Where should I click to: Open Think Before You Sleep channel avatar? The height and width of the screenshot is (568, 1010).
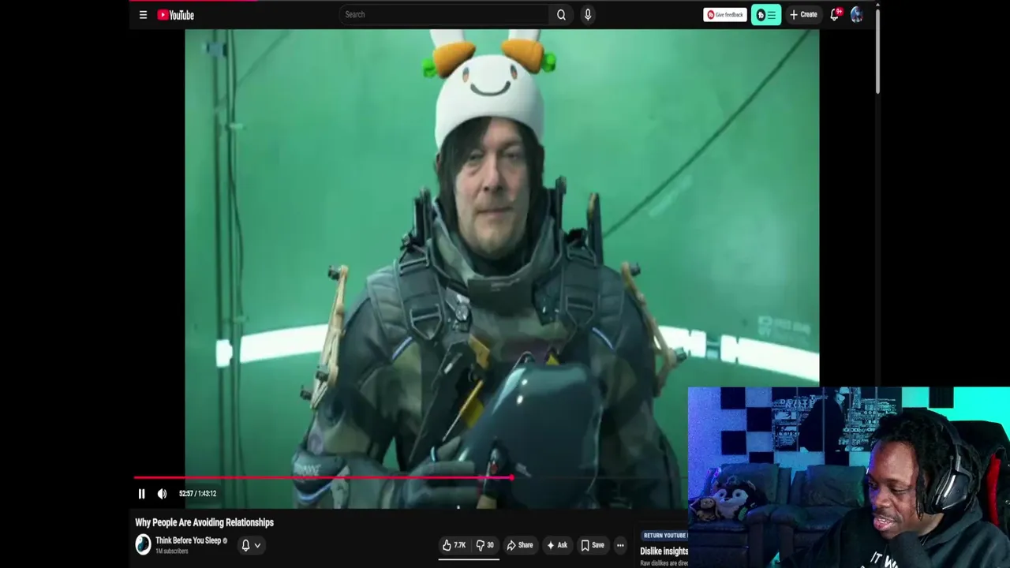(x=143, y=544)
